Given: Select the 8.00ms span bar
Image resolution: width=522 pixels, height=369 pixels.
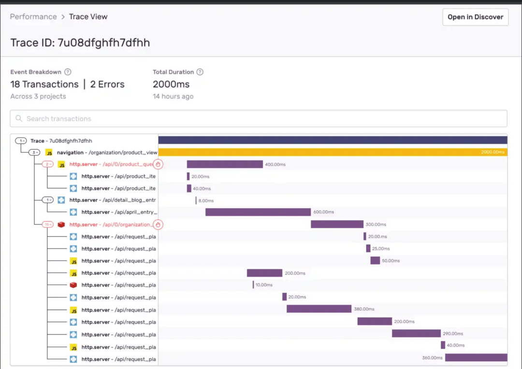Looking at the screenshot, I should (x=196, y=200).
